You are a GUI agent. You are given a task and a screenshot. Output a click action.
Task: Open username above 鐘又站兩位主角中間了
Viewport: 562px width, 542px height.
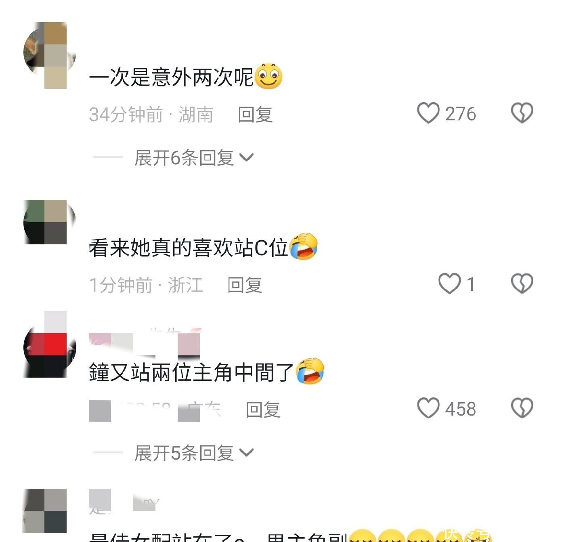(x=145, y=342)
